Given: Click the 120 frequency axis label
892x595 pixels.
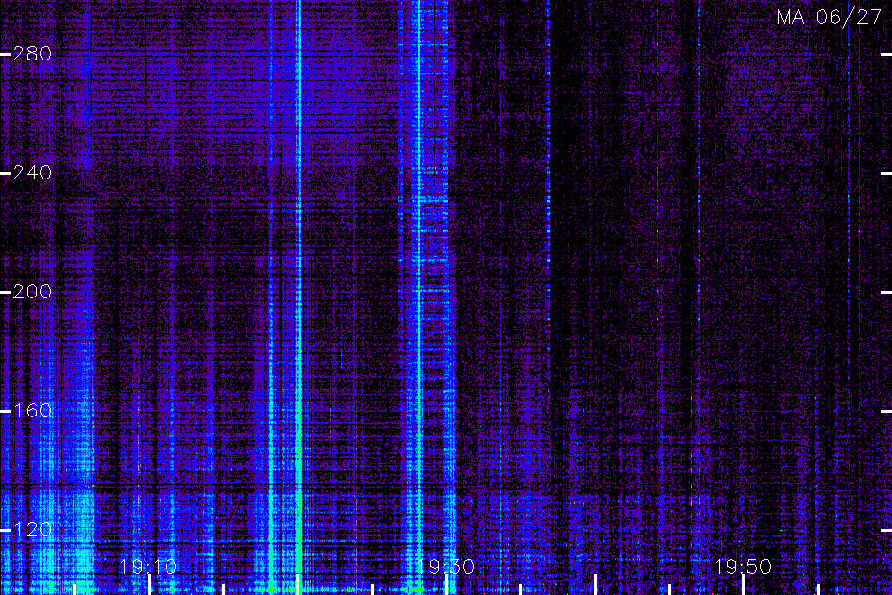Looking at the screenshot, I should (x=32, y=530).
